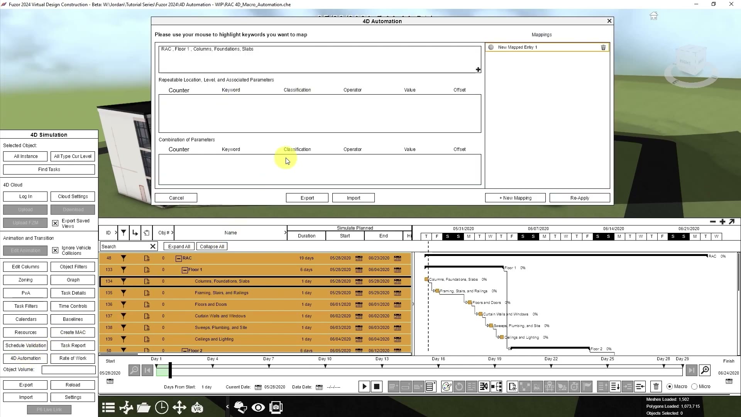Click the crossed-arrows icon in simulation toolbar
Screen dimensions: 741x417
(484, 386)
